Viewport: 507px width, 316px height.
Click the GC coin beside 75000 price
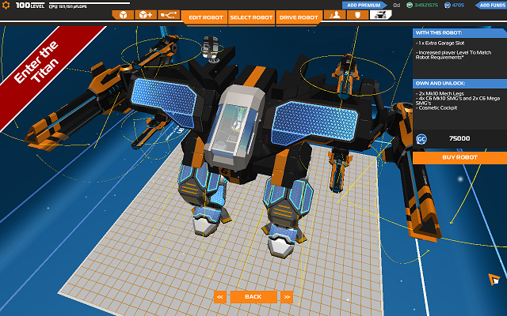click(x=421, y=139)
